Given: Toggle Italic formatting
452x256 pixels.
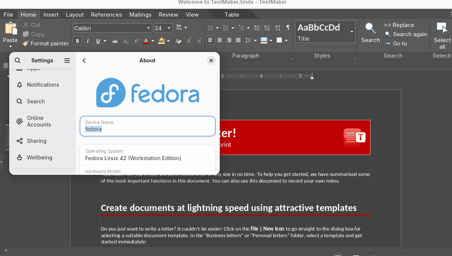Looking at the screenshot, I should (88, 41).
